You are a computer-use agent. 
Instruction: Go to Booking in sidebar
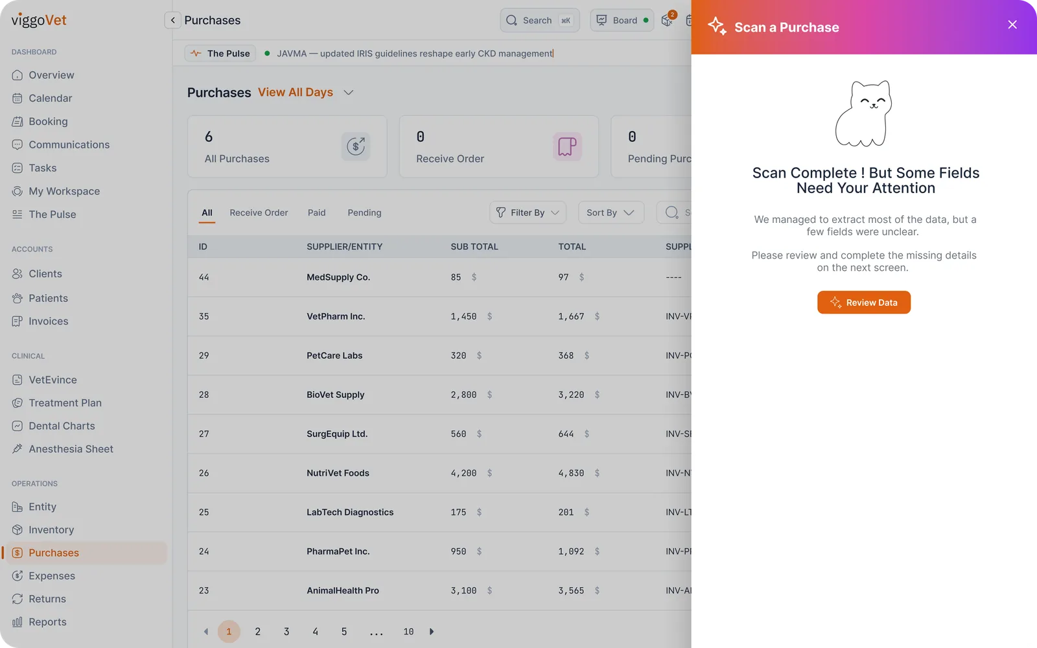[x=40, y=122]
